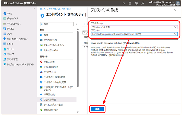Open デバイス in left navigation
The height and width of the screenshot is (115, 182).
coord(8,29)
